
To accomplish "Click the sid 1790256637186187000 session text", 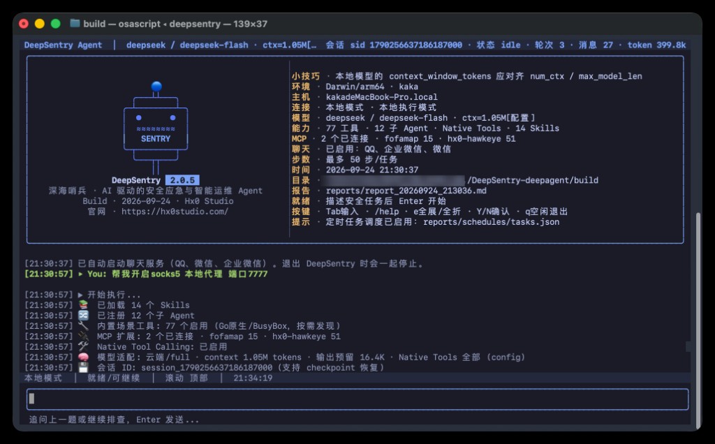I will (x=406, y=45).
